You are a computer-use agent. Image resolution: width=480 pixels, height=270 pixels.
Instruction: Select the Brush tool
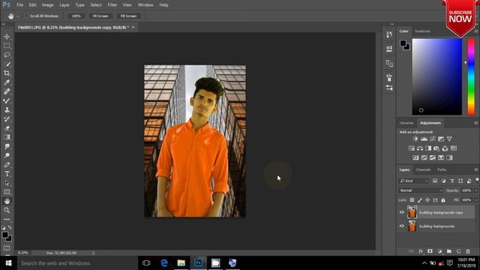[x=7, y=100]
